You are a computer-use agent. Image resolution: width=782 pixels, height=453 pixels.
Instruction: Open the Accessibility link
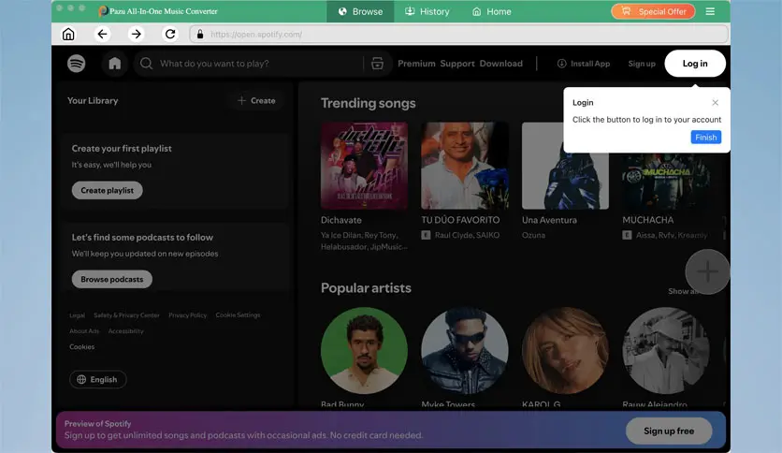(x=125, y=330)
